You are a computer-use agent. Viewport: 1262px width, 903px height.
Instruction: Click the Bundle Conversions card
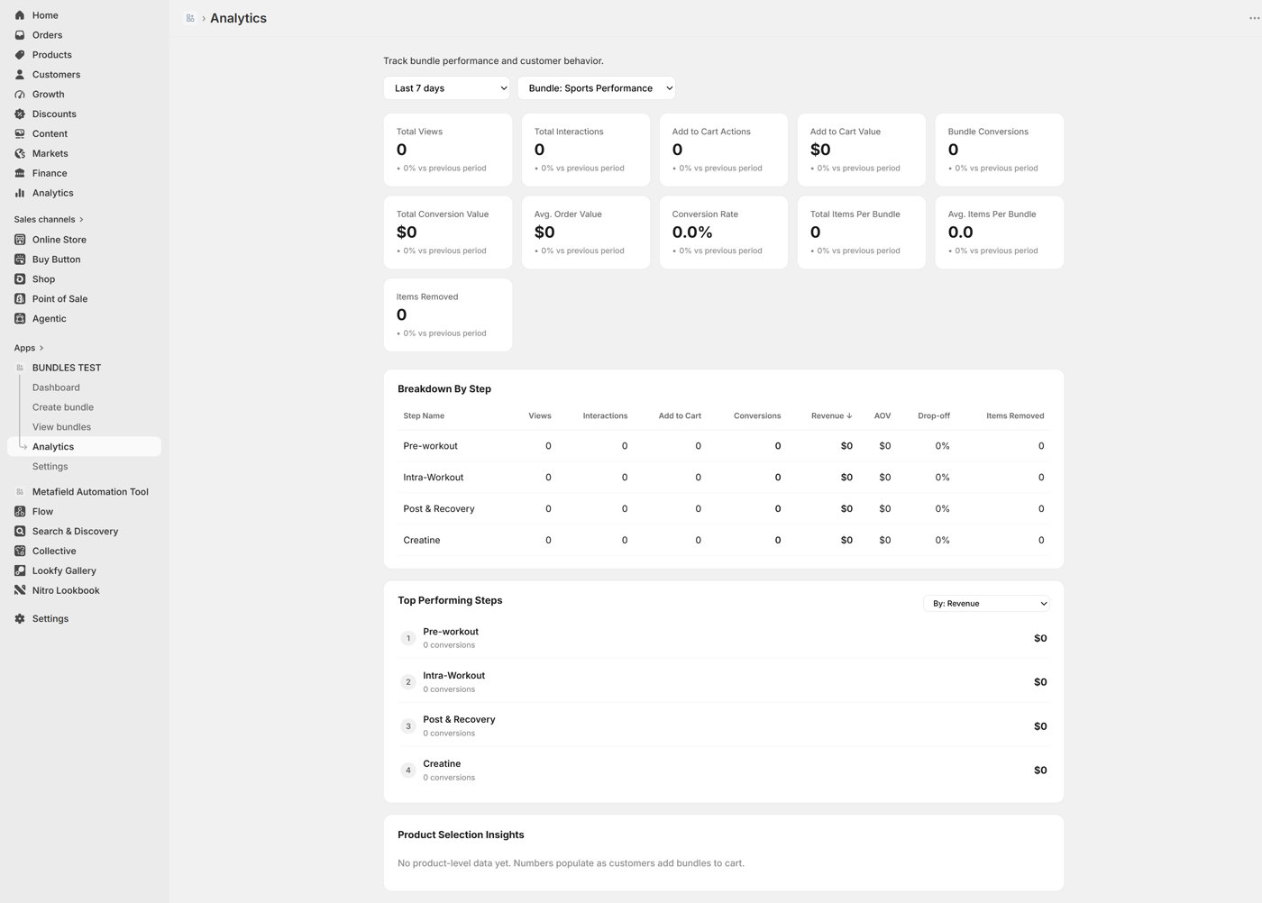[x=1000, y=150]
